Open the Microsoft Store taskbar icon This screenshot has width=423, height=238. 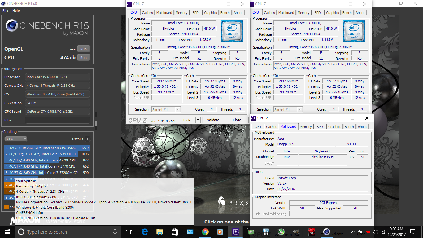pos(175,232)
